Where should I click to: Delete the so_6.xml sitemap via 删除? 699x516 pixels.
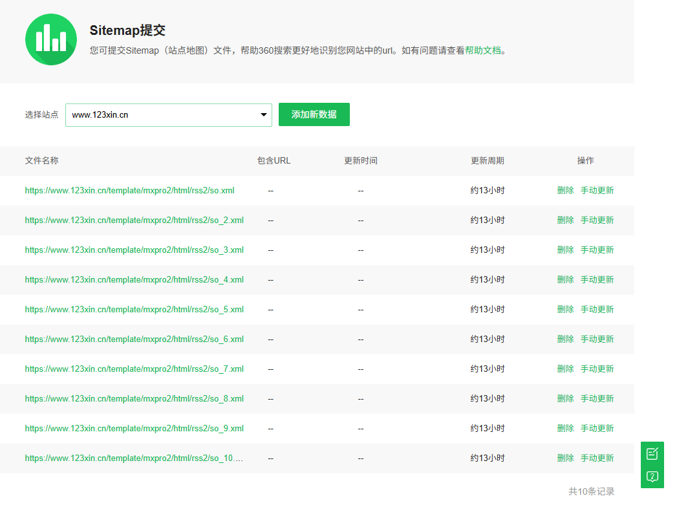click(x=565, y=339)
